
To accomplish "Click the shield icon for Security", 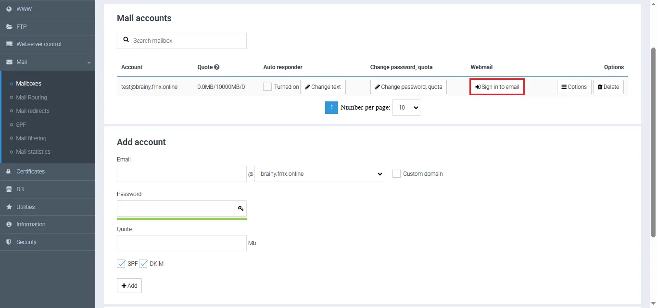I will coord(9,242).
